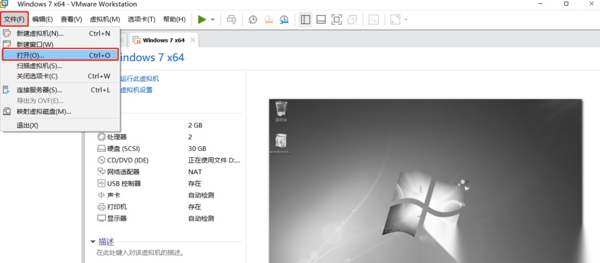Click the VM desktop preview thumbnail
Viewport: 600px width, 263px height.
pyautogui.click(x=425, y=181)
